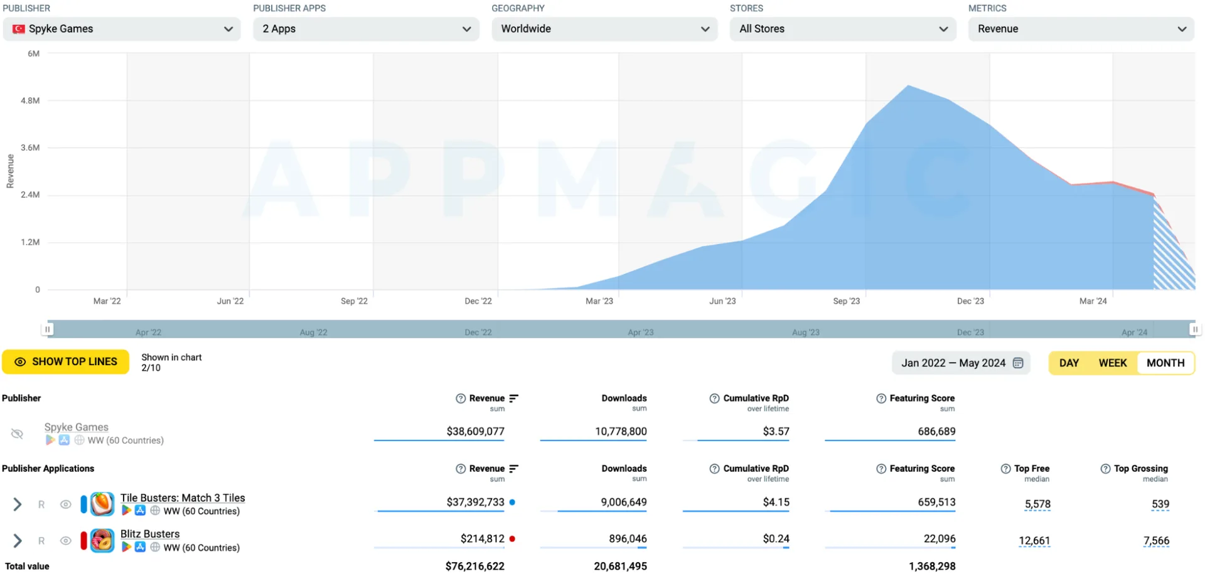Switch chart granularity to WEEK
1205x579 pixels.
point(1113,363)
